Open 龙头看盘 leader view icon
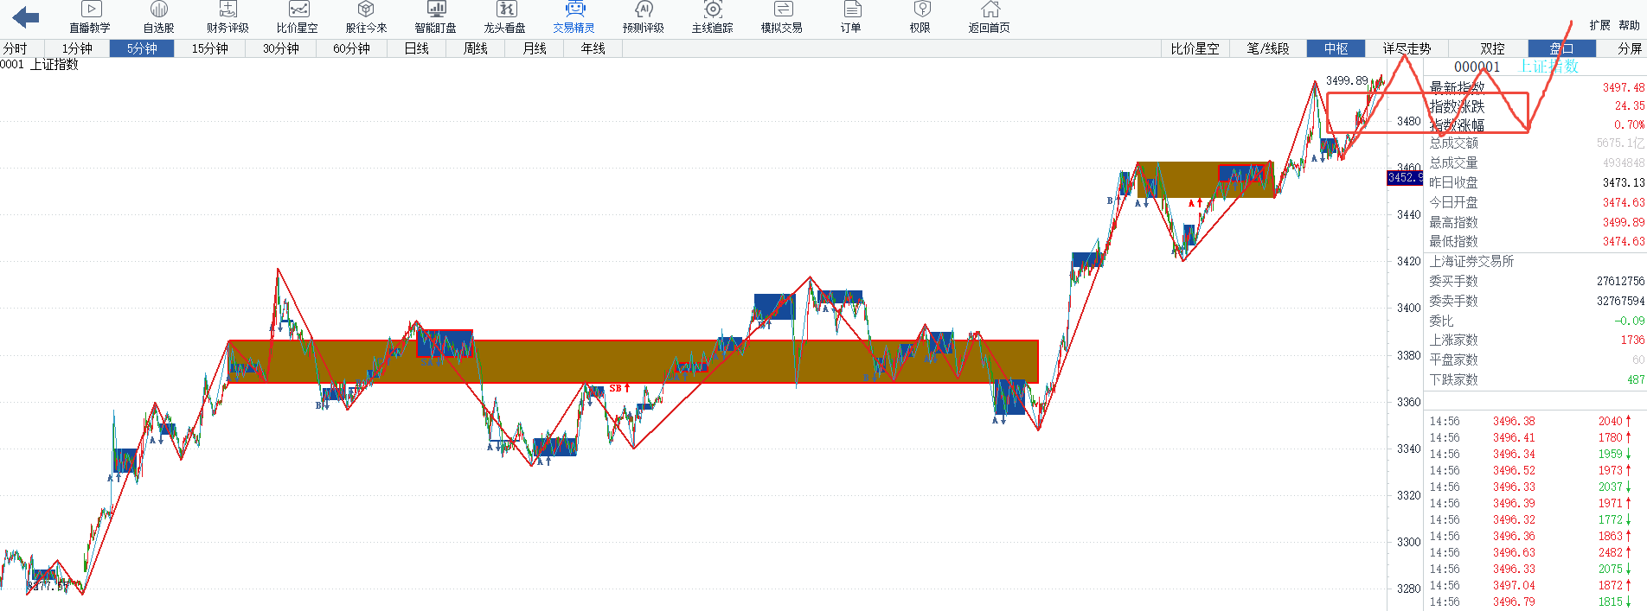Viewport: 1647px width, 611px height. tap(505, 10)
